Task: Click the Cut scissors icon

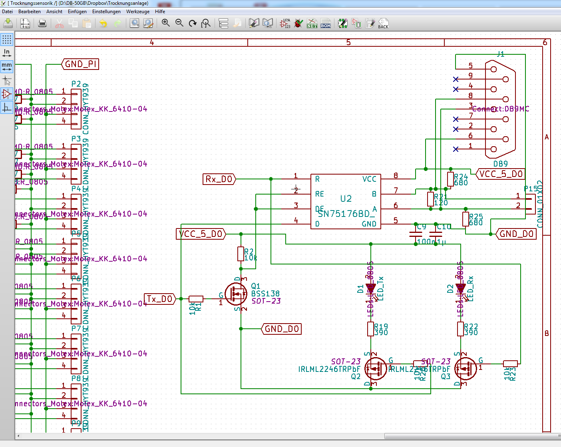Action: point(60,23)
